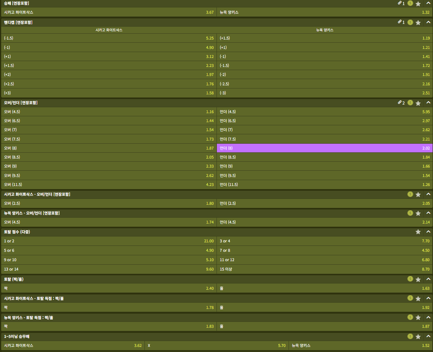Collapse the 1~5이닝 승무패 section
This screenshot has width=433, height=352.
428,336
